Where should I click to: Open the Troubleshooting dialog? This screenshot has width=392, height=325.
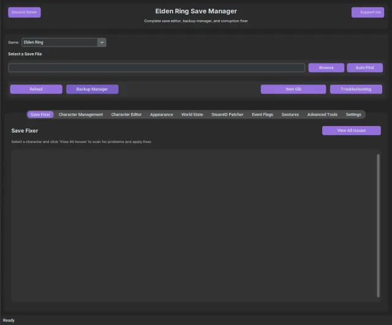(x=356, y=89)
